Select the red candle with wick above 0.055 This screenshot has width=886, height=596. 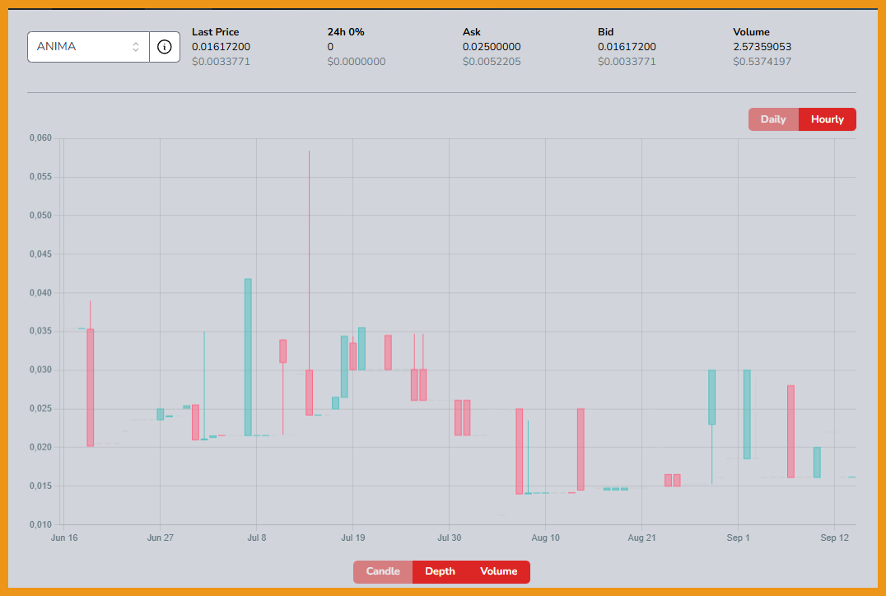(x=309, y=392)
